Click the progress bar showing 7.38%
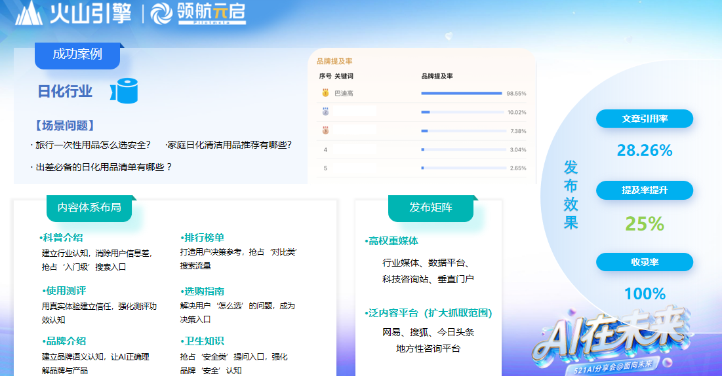722x376 pixels. click(463, 131)
